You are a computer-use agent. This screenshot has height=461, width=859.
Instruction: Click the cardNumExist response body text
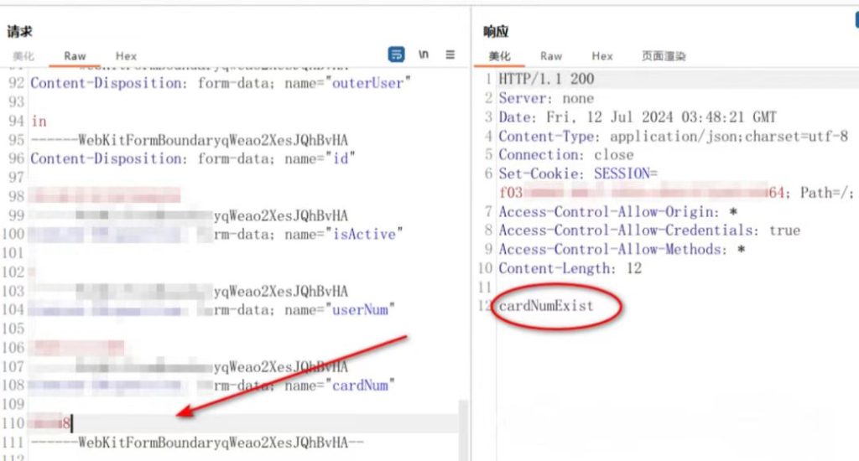tap(546, 306)
